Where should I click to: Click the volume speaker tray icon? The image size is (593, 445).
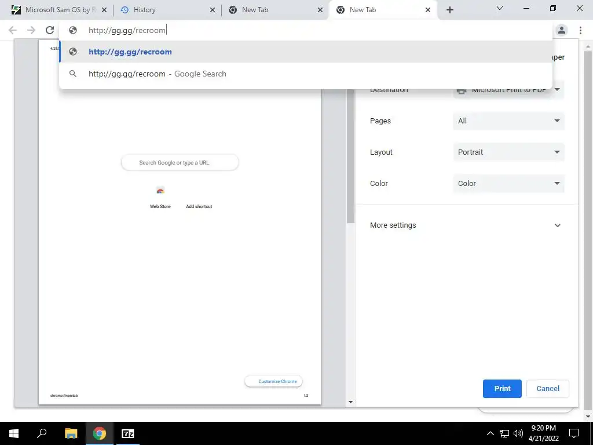[x=518, y=433]
